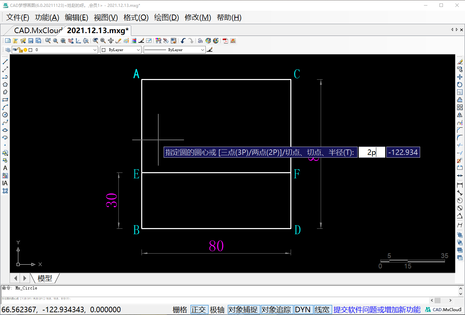Toggle 对象捕捉 object snap
The height and width of the screenshot is (315, 465).
[x=243, y=309]
